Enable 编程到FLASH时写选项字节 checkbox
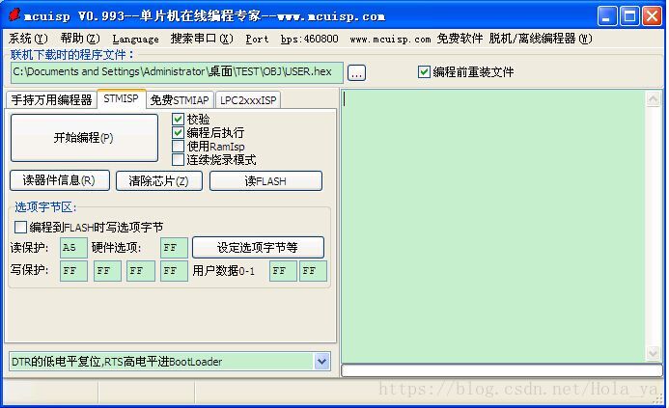The image size is (669, 408). (20, 227)
